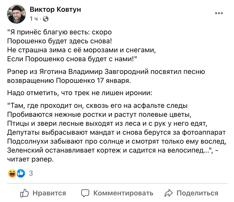Click the blue thumbs-up reaction icon
Viewport: 234px width, 202px height.
click(21, 173)
